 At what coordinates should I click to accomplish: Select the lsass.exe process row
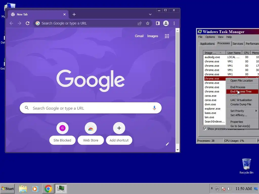[x=215, y=113]
